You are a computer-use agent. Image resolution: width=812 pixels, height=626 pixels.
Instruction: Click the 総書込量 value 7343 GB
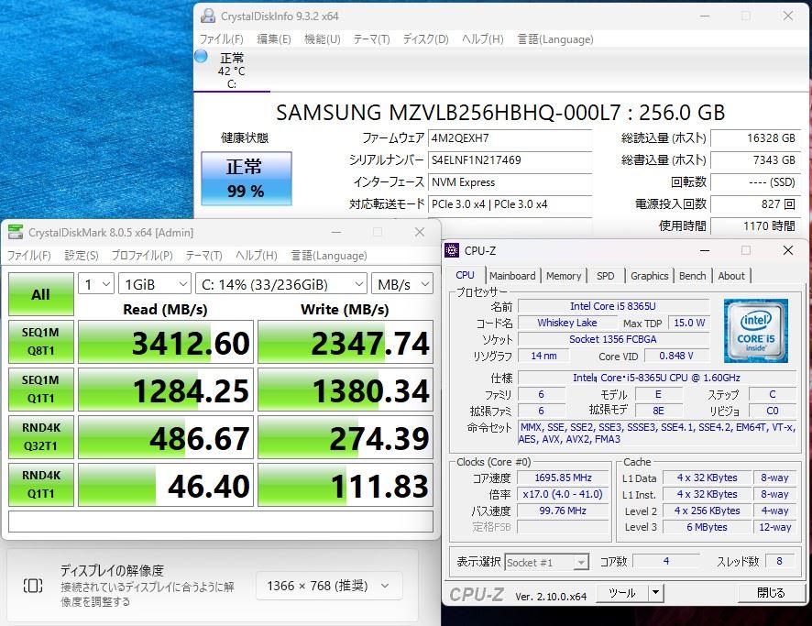coord(755,160)
